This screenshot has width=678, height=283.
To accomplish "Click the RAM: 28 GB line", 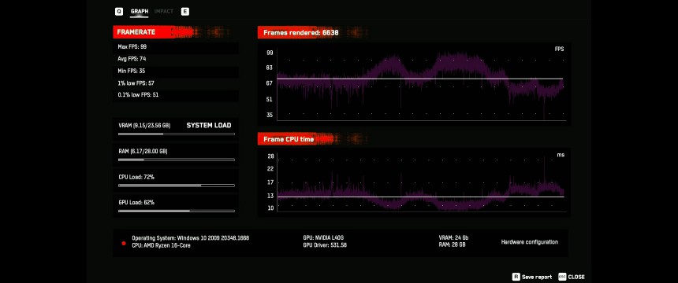I will pyautogui.click(x=453, y=245).
